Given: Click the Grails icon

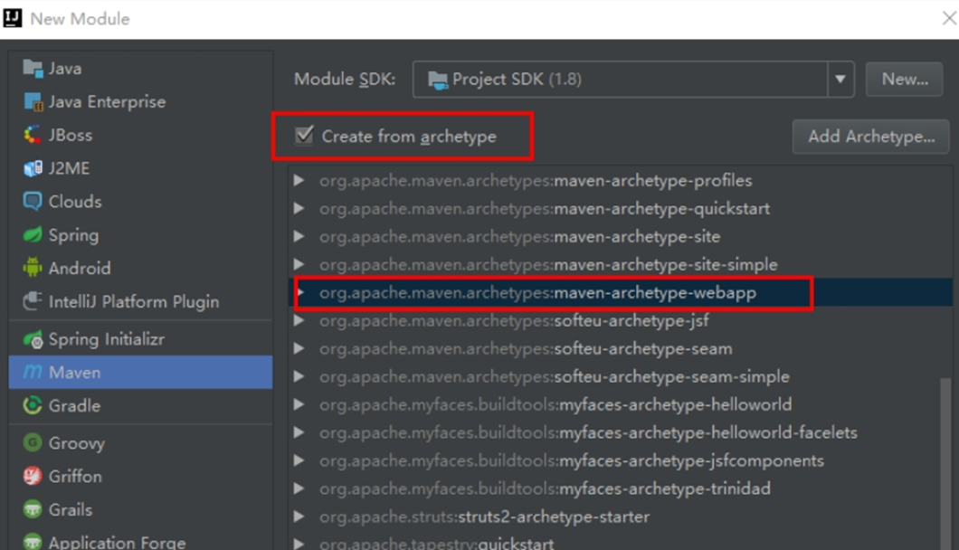Looking at the screenshot, I should (x=33, y=509).
